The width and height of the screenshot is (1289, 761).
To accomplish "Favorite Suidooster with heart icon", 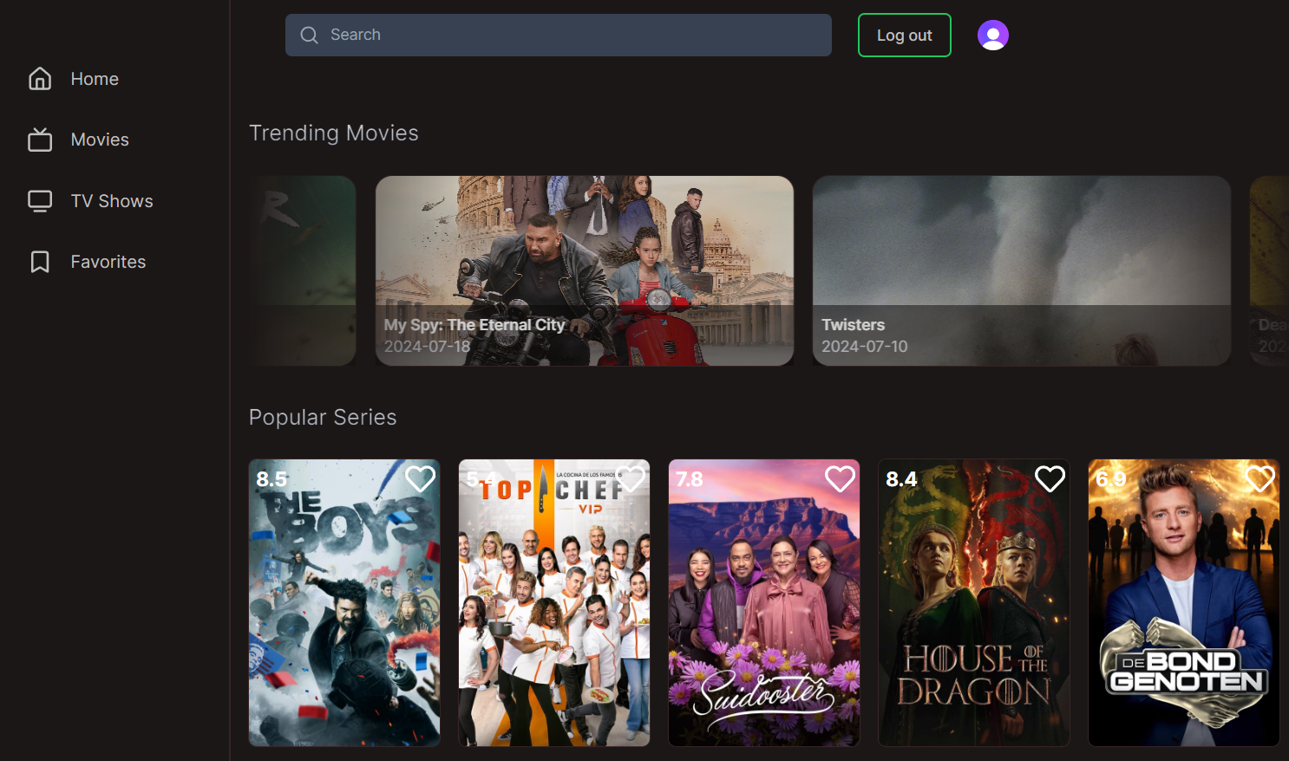I will point(841,478).
